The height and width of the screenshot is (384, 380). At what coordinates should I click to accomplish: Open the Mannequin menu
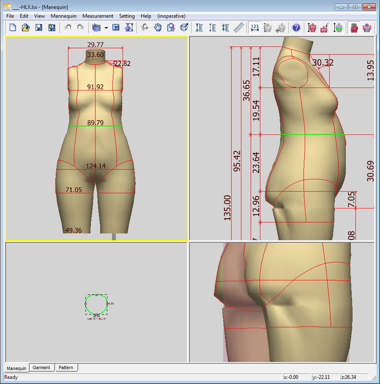pos(63,16)
